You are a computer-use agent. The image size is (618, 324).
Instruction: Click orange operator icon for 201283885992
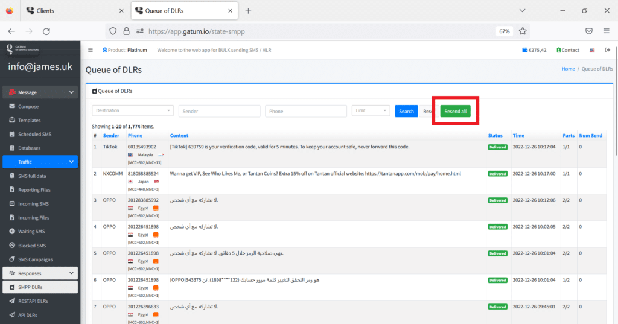point(156,208)
